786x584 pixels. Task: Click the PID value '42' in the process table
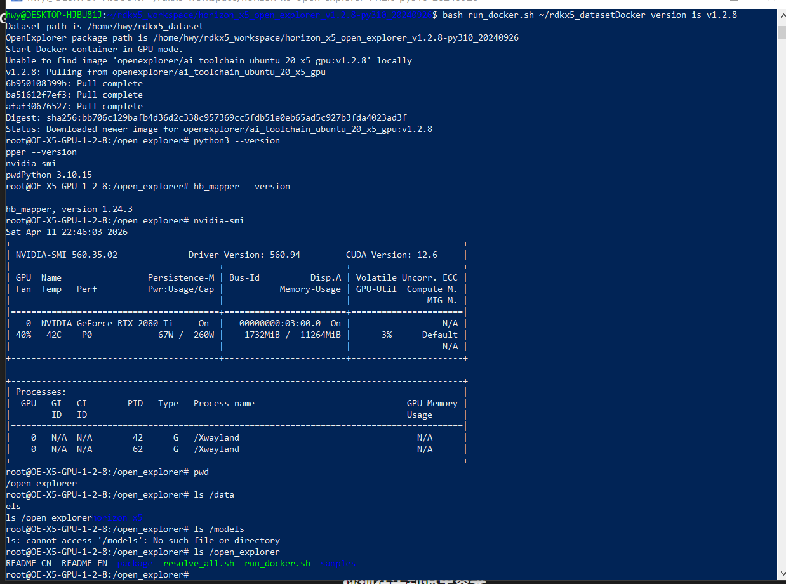click(138, 437)
